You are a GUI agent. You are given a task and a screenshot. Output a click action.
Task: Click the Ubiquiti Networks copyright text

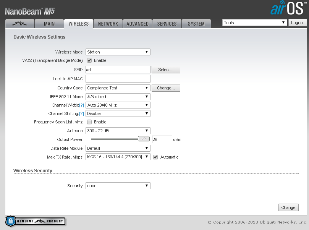pyautogui.click(x=257, y=222)
